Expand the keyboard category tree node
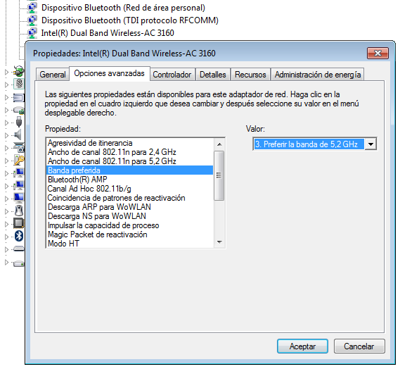This screenshot has width=400, height=369. click(7, 249)
